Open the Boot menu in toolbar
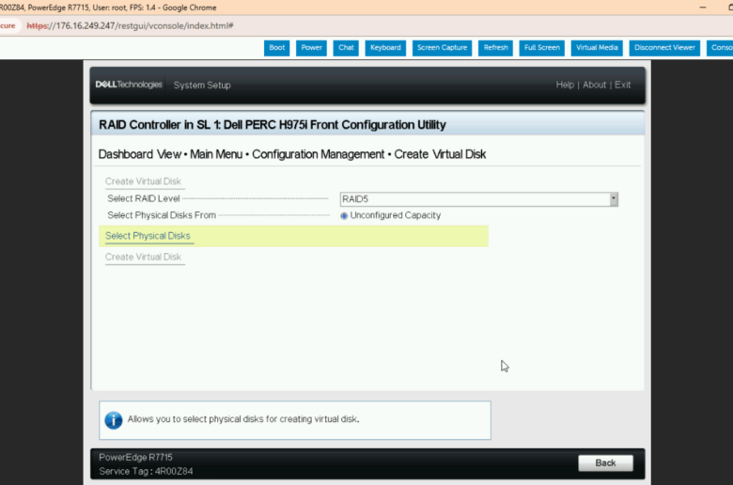 tap(277, 48)
